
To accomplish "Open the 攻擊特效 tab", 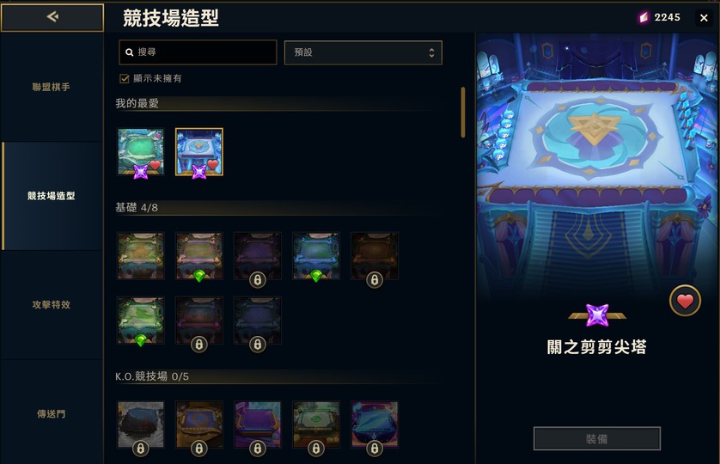I will click(x=51, y=304).
